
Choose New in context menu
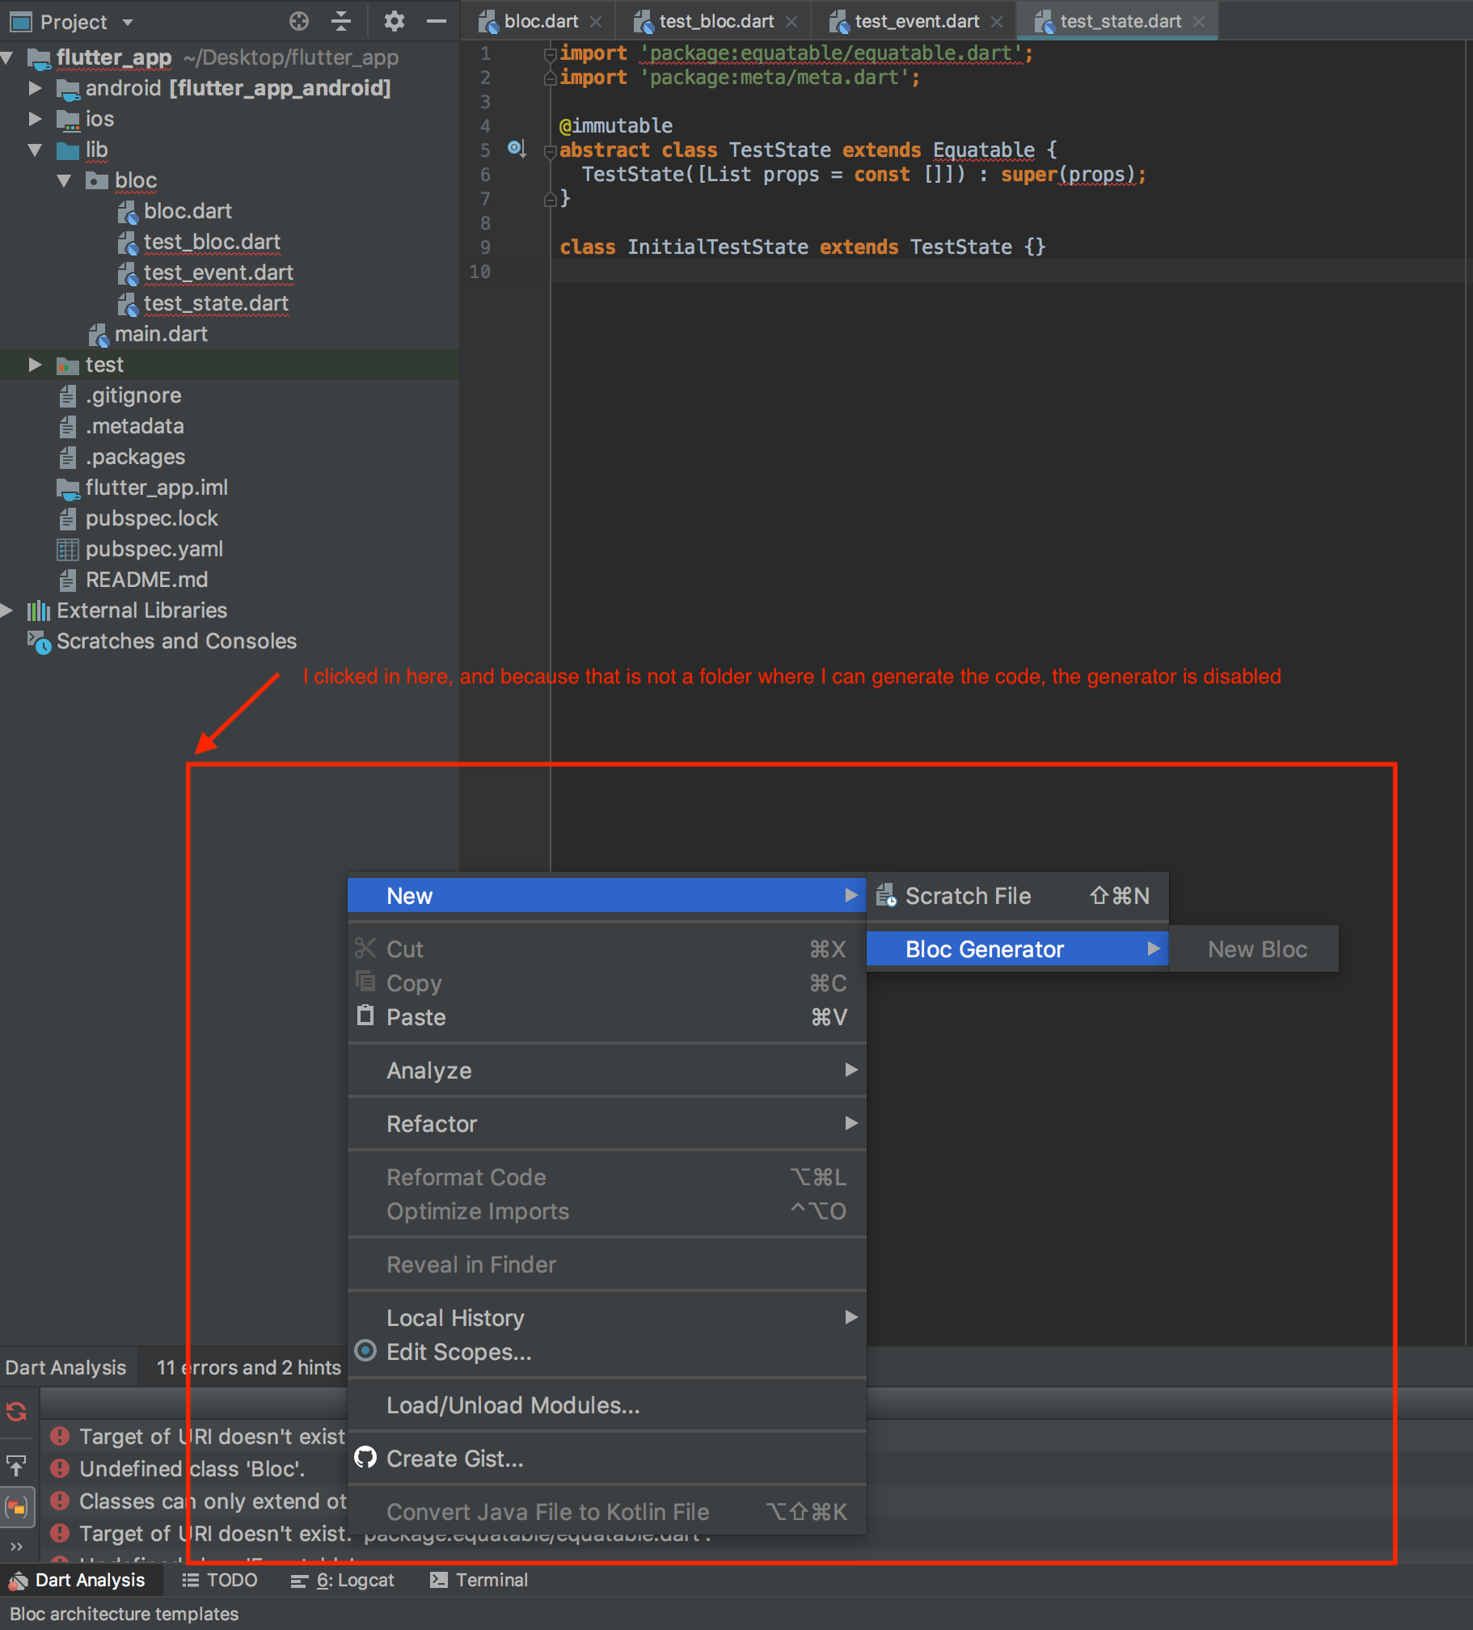click(606, 895)
